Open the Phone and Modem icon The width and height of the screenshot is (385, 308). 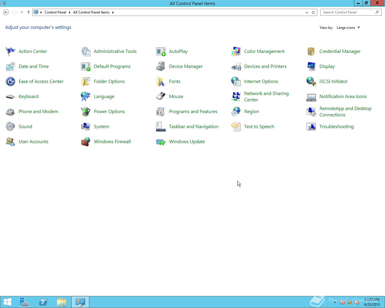click(11, 112)
